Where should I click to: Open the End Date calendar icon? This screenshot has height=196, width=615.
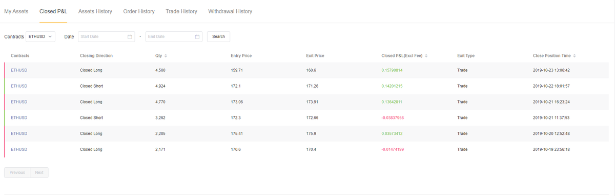197,36
